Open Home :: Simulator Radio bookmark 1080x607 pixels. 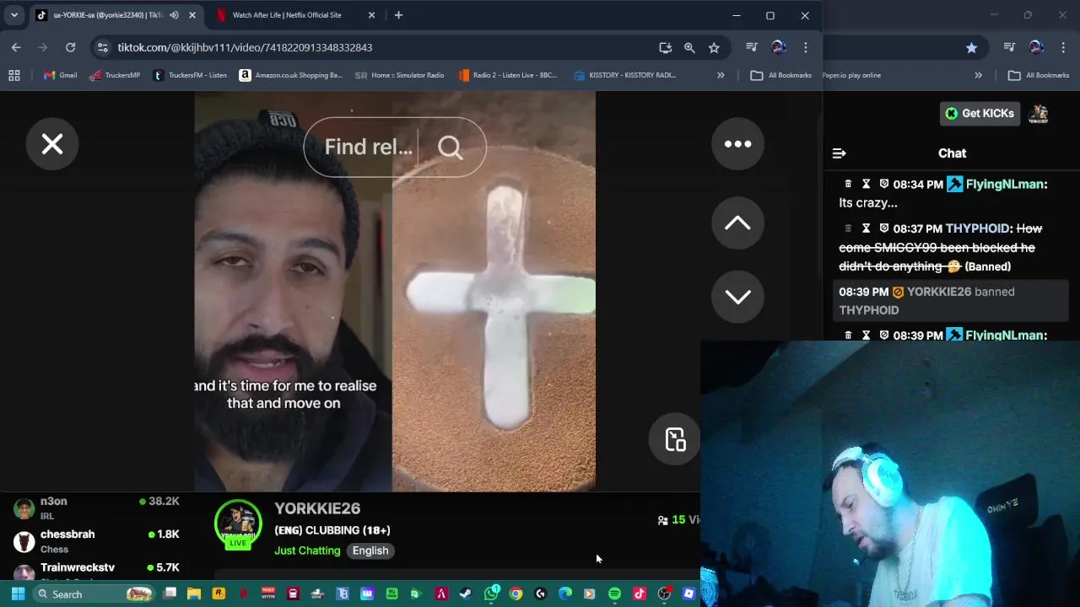coord(400,75)
